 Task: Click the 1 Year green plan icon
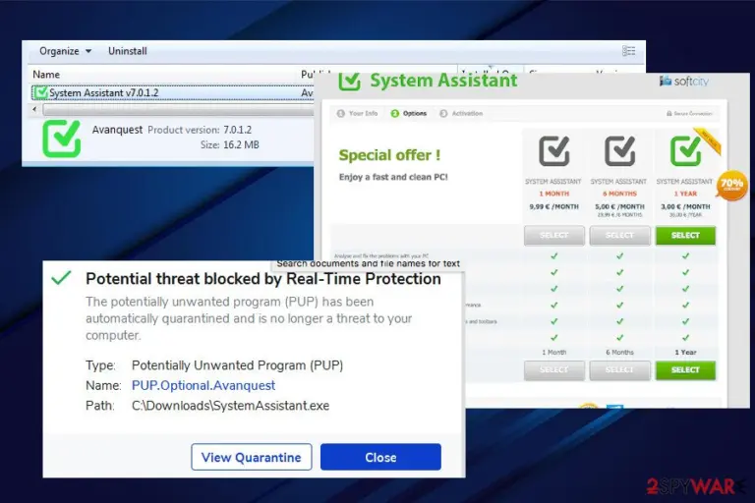[x=685, y=150]
